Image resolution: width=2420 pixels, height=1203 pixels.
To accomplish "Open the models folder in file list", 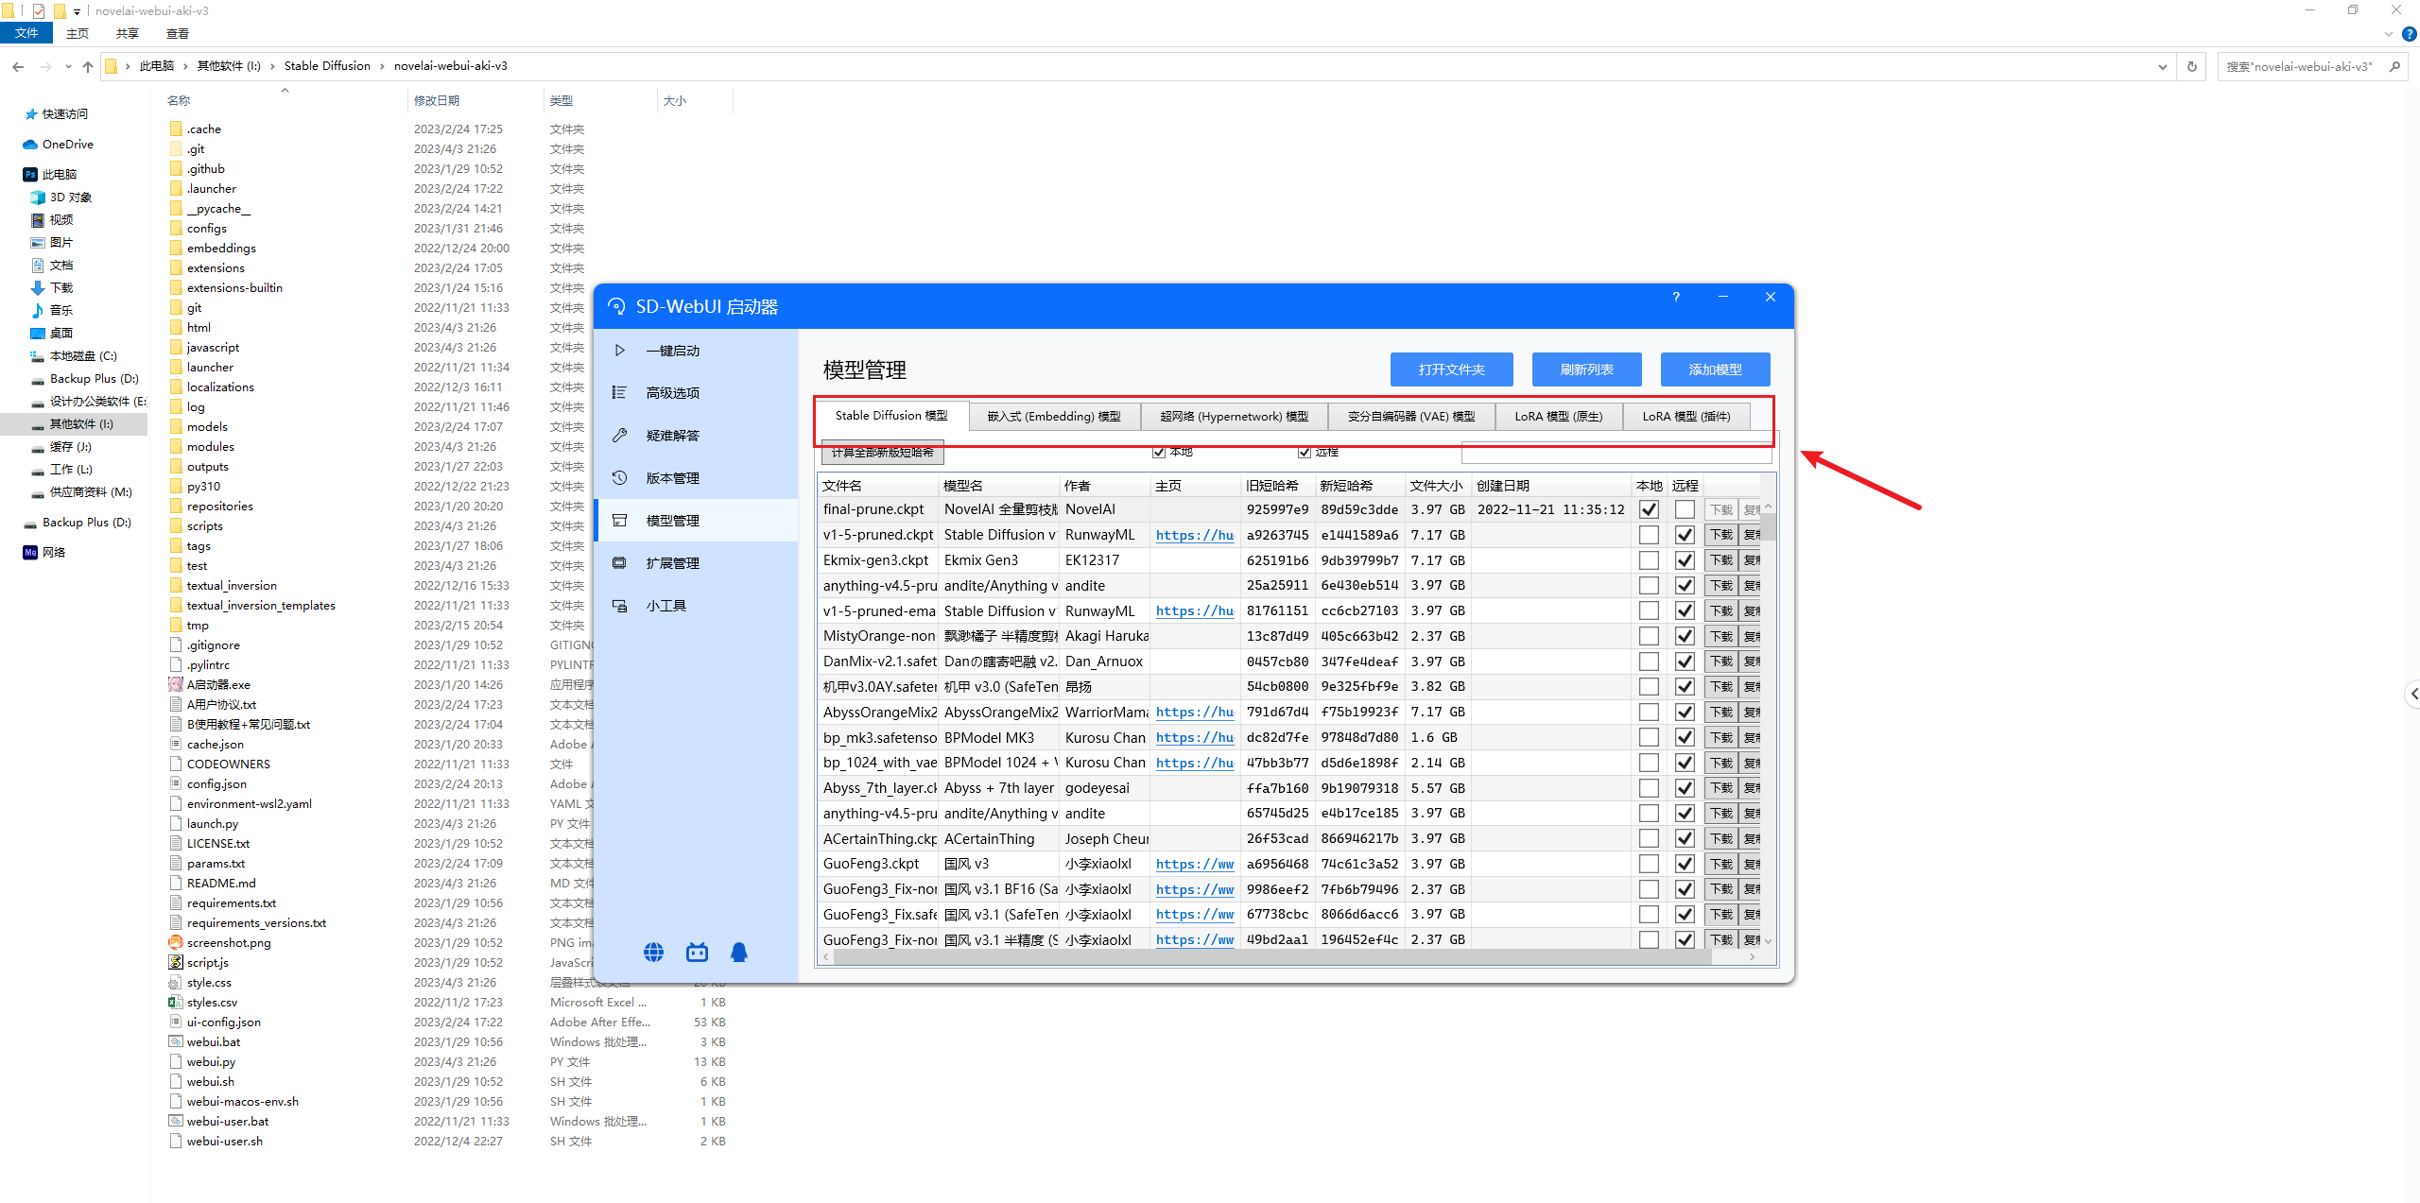I will [207, 426].
